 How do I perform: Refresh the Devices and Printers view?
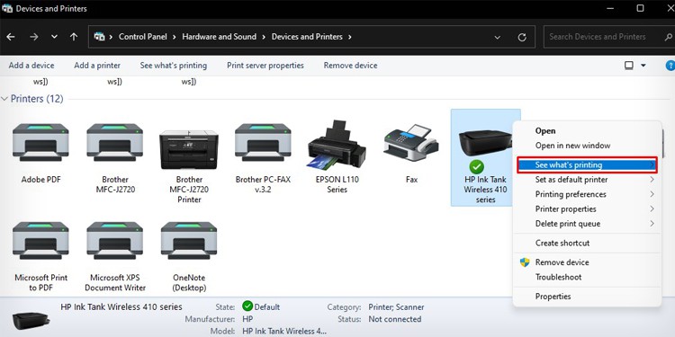[x=522, y=38]
